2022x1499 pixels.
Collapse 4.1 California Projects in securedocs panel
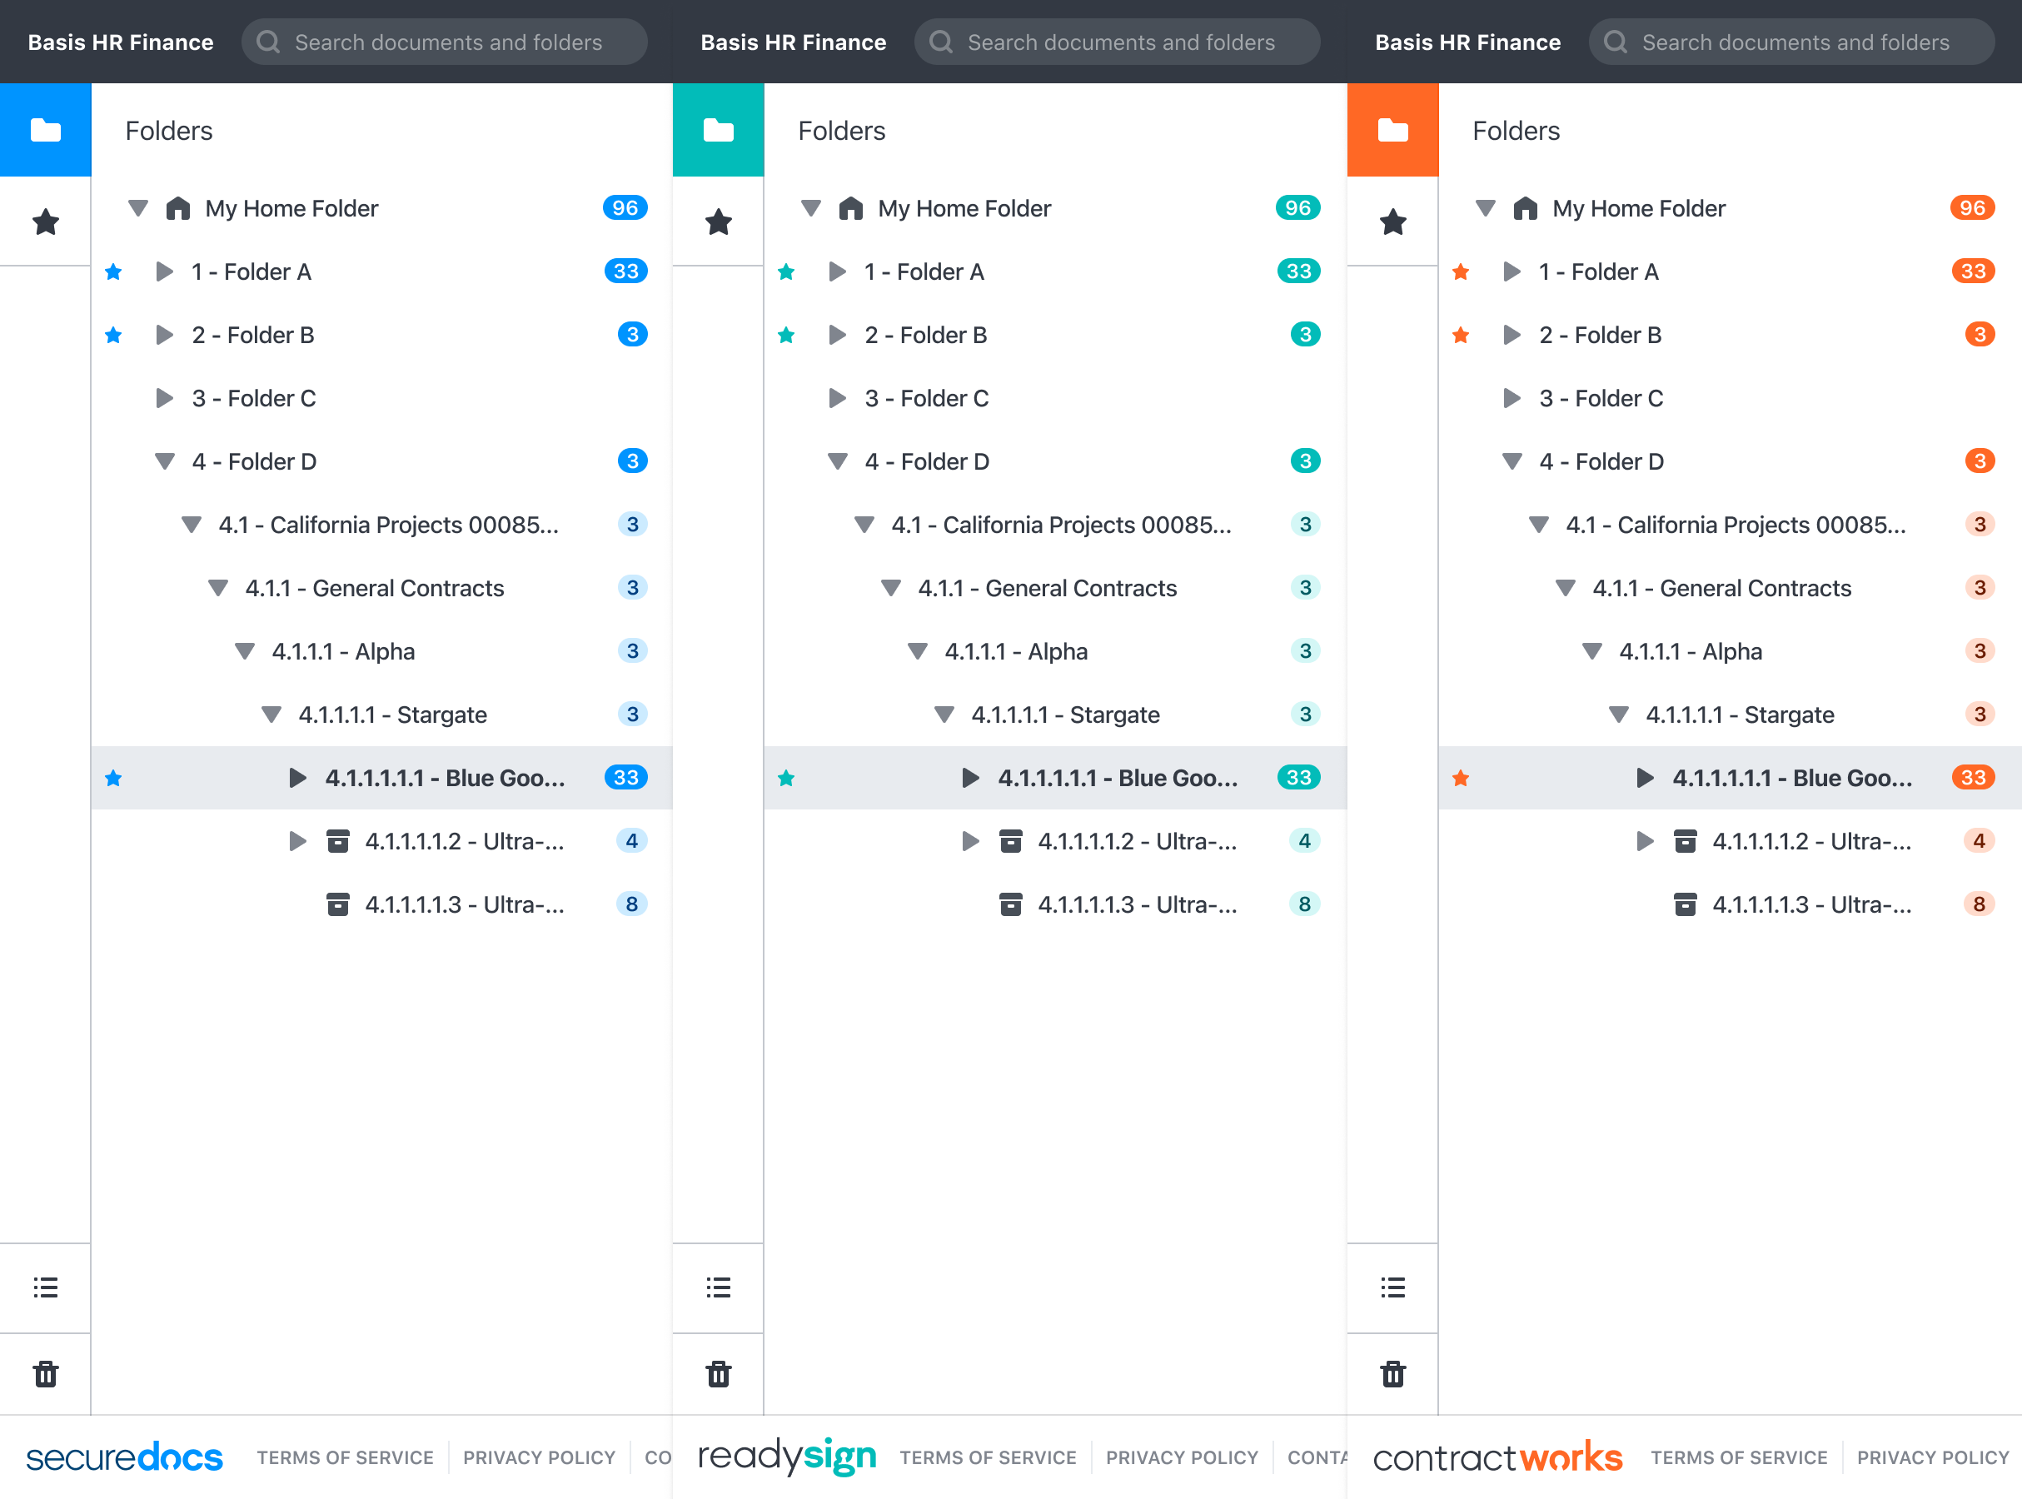point(192,525)
